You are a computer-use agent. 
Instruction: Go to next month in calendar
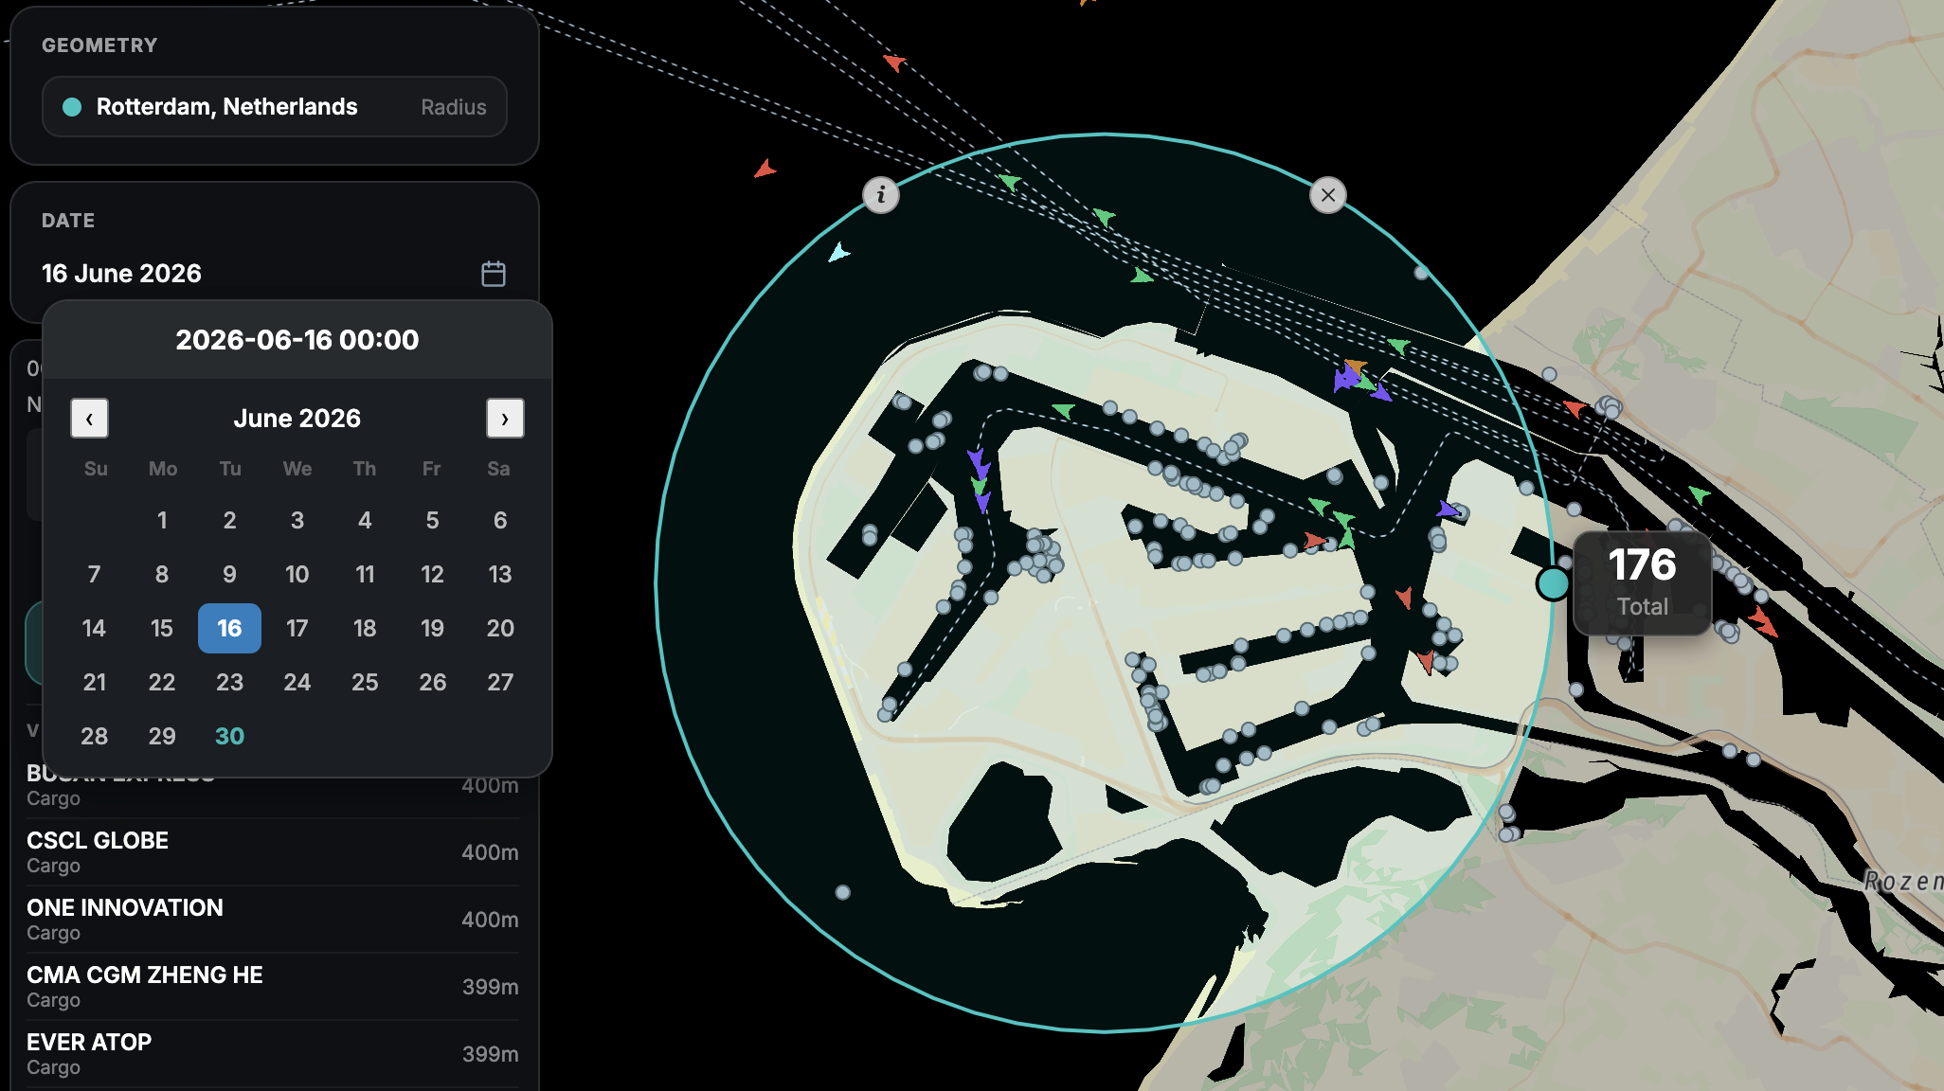click(505, 418)
